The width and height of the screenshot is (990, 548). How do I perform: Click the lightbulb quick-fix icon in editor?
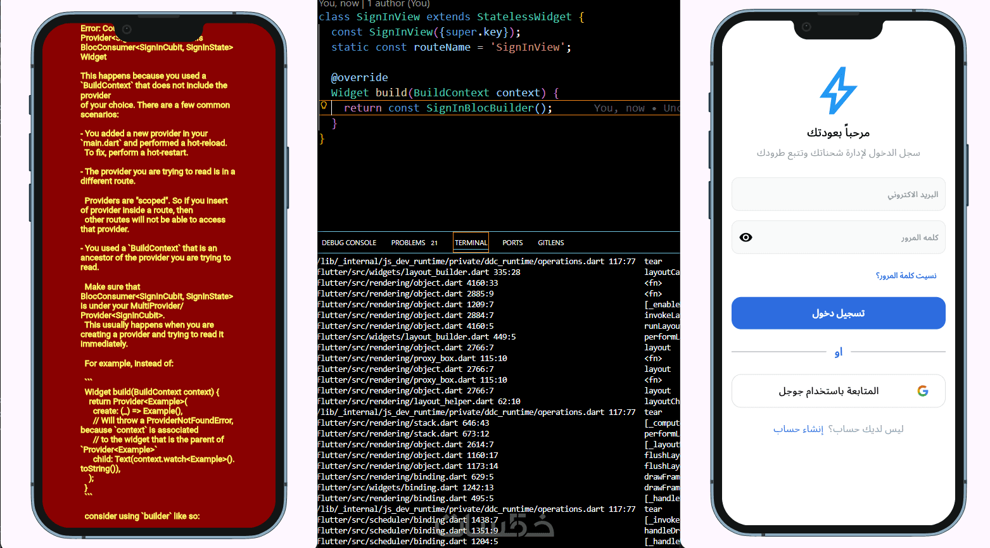[324, 106]
